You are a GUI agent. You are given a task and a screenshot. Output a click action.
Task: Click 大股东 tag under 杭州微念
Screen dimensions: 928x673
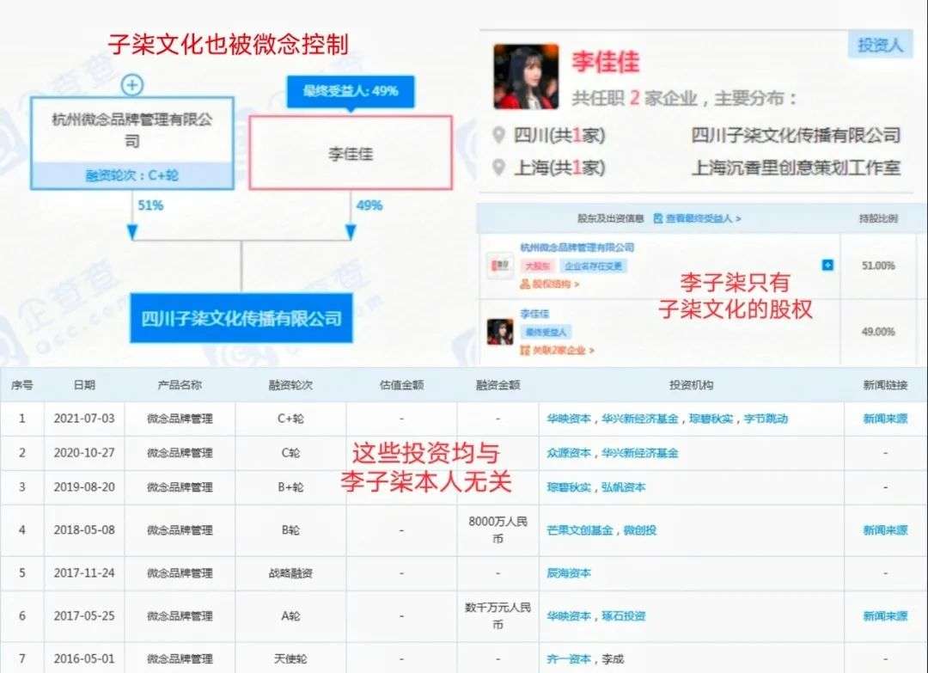point(538,266)
